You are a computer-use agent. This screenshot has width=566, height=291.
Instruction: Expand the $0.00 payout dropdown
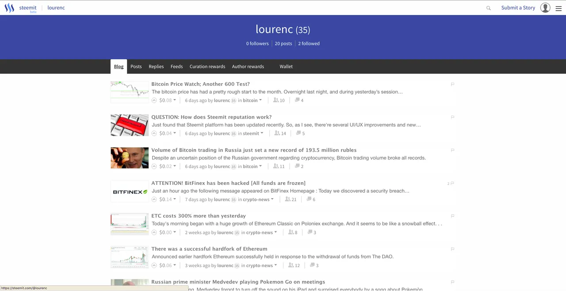(x=168, y=232)
